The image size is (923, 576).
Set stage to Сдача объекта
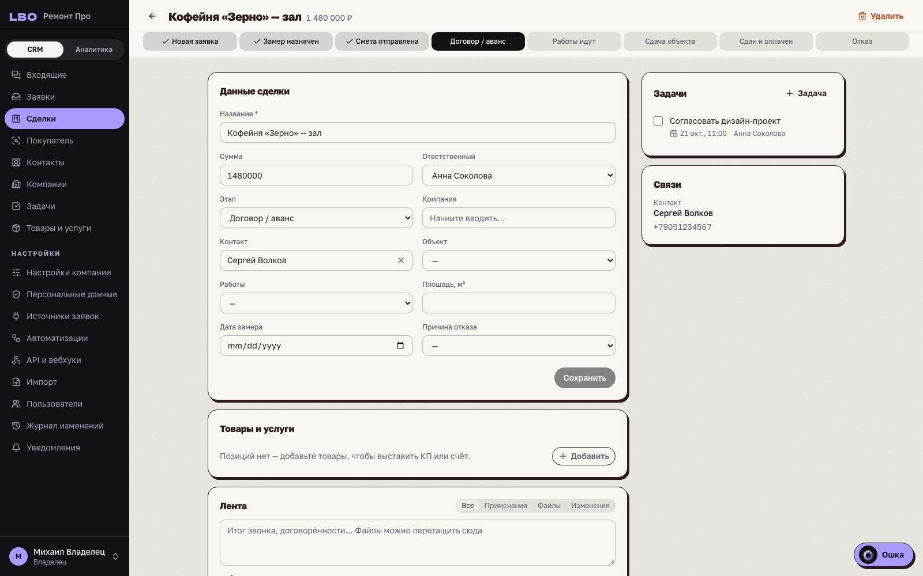[670, 41]
